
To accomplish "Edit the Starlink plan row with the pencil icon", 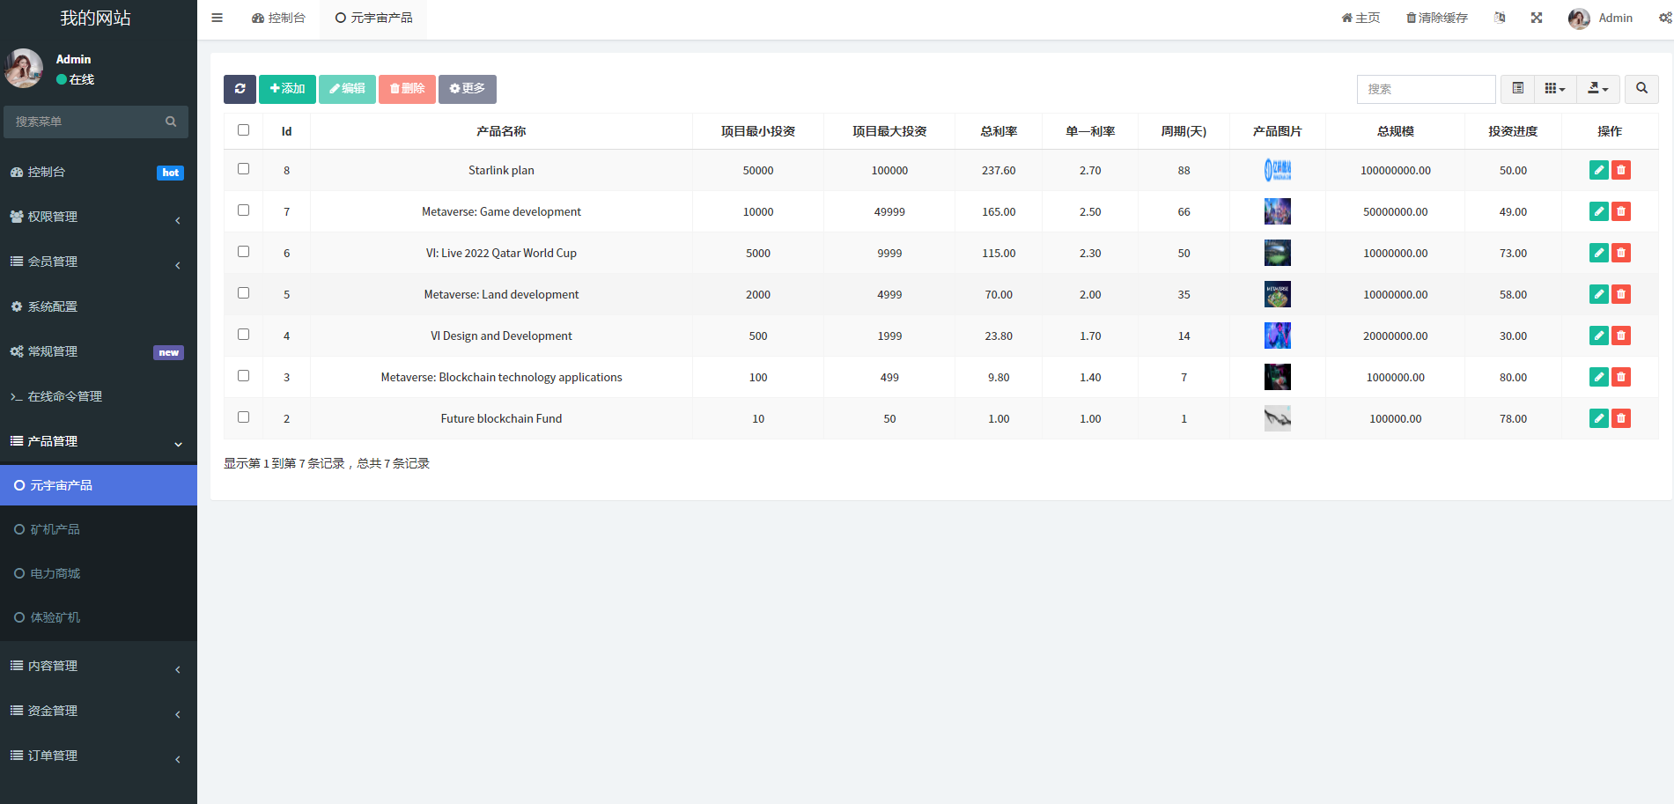I will [1599, 170].
